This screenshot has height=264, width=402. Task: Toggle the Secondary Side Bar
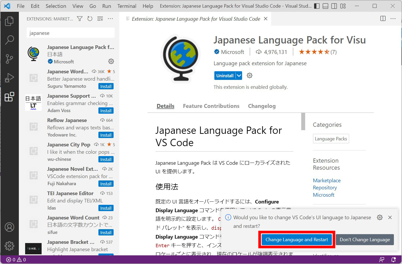point(334,6)
